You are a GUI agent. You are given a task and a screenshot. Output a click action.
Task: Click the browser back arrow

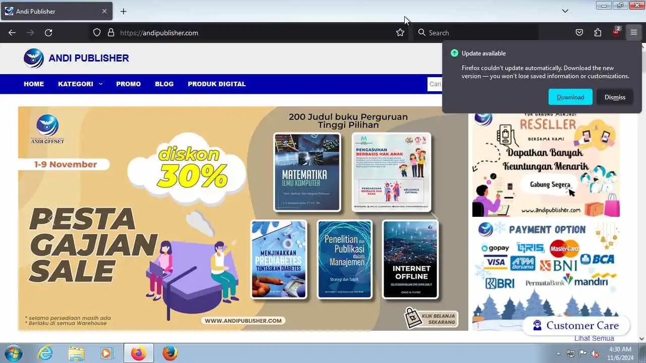click(12, 33)
